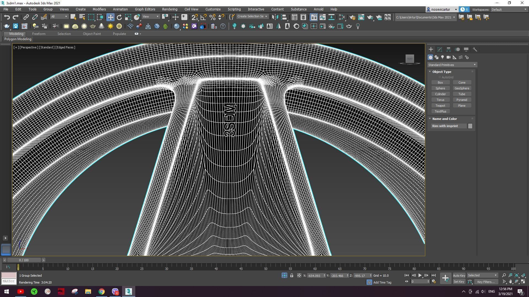
Task: Toggle Auto Key animation mode
Action: point(459,275)
